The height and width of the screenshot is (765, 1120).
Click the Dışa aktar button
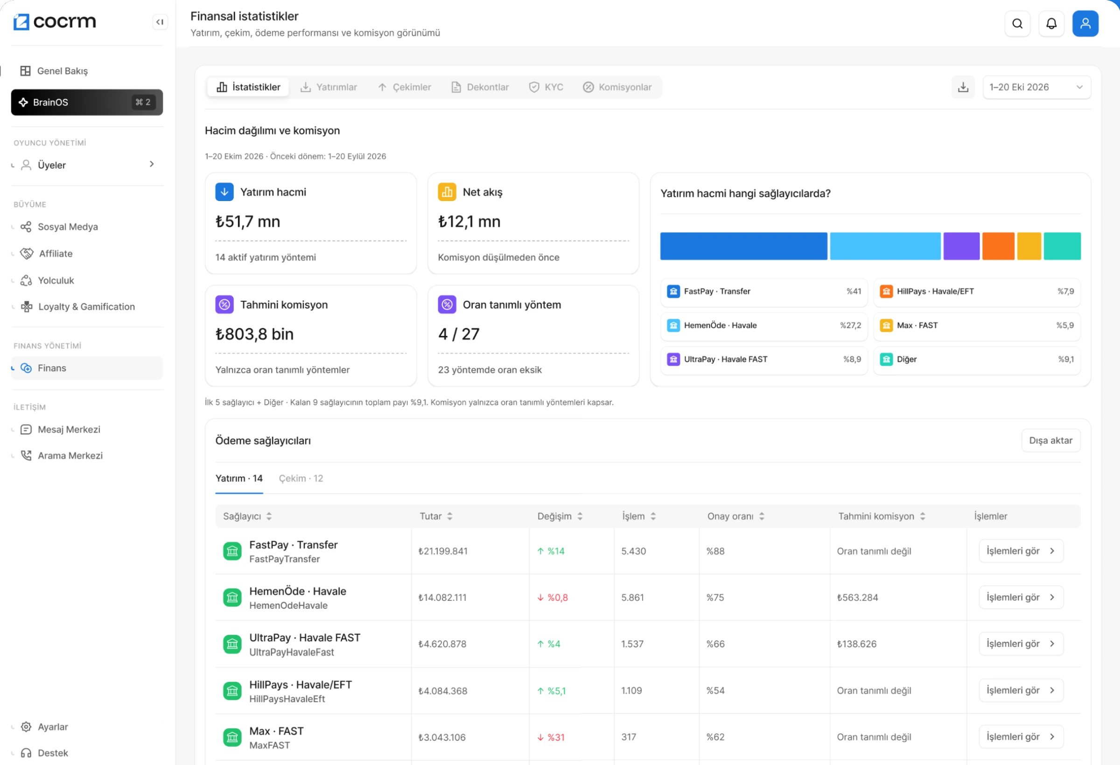pyautogui.click(x=1050, y=440)
